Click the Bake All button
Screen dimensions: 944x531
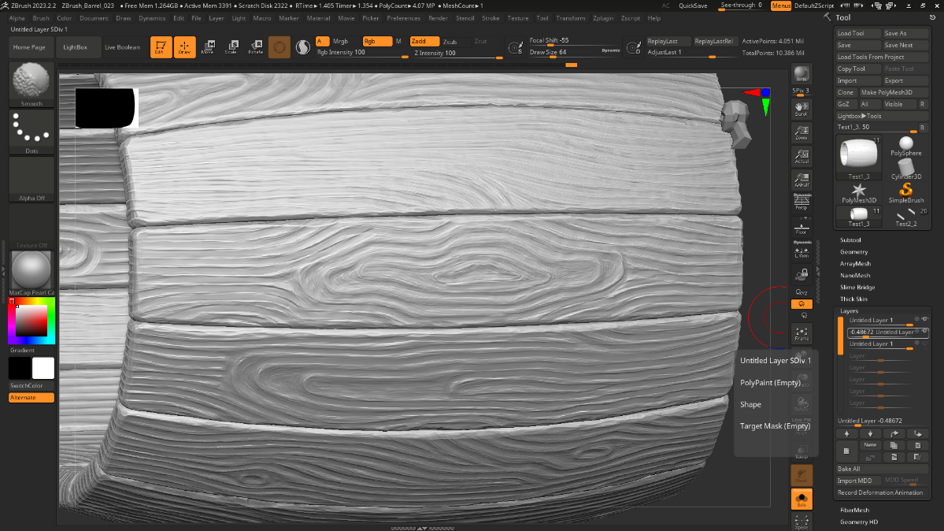click(882, 469)
